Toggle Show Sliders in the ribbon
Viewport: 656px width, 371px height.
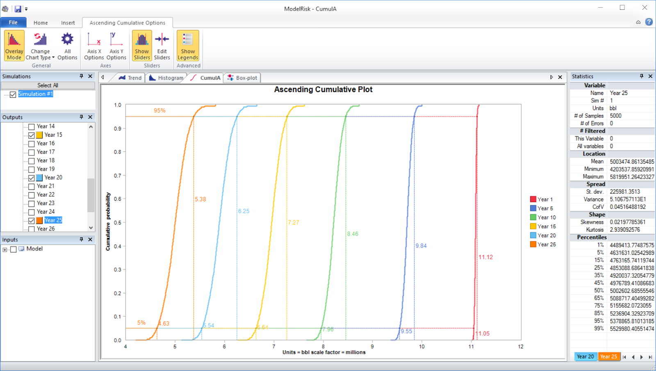coord(141,45)
